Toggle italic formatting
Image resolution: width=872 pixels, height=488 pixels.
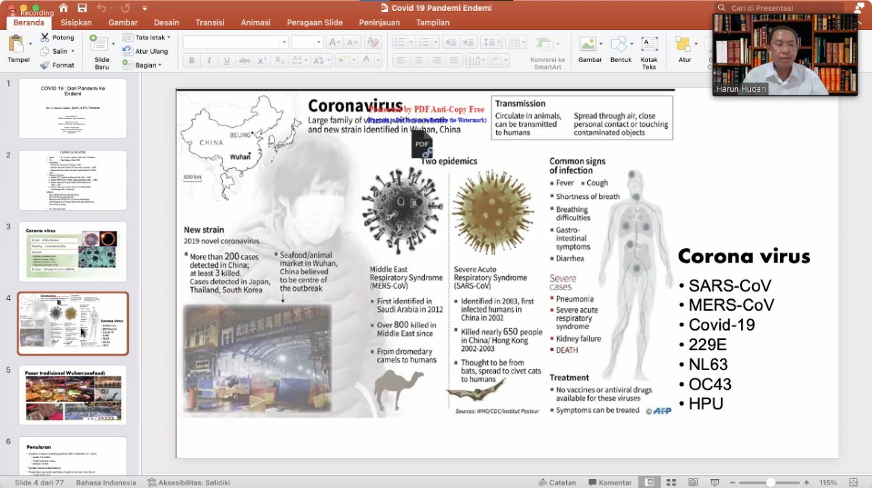coord(209,61)
